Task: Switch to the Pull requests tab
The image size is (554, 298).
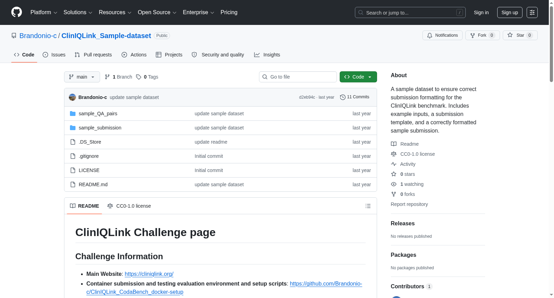Action: 93,55
